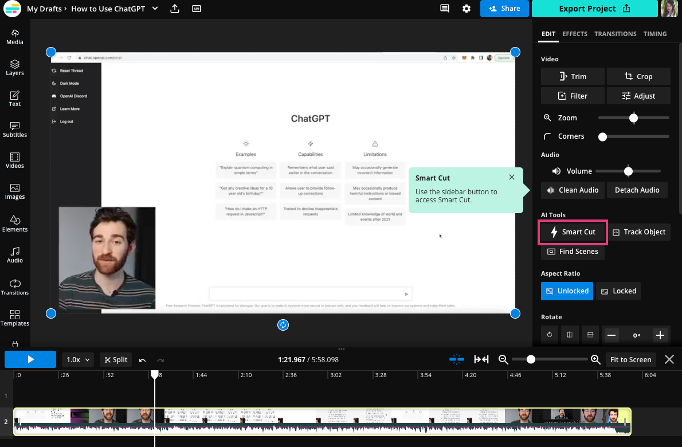Open the Elements sidebar tool

(15, 223)
